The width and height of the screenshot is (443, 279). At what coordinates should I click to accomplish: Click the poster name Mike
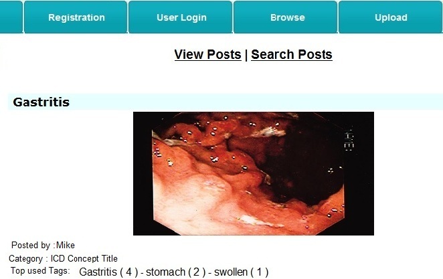click(66, 245)
